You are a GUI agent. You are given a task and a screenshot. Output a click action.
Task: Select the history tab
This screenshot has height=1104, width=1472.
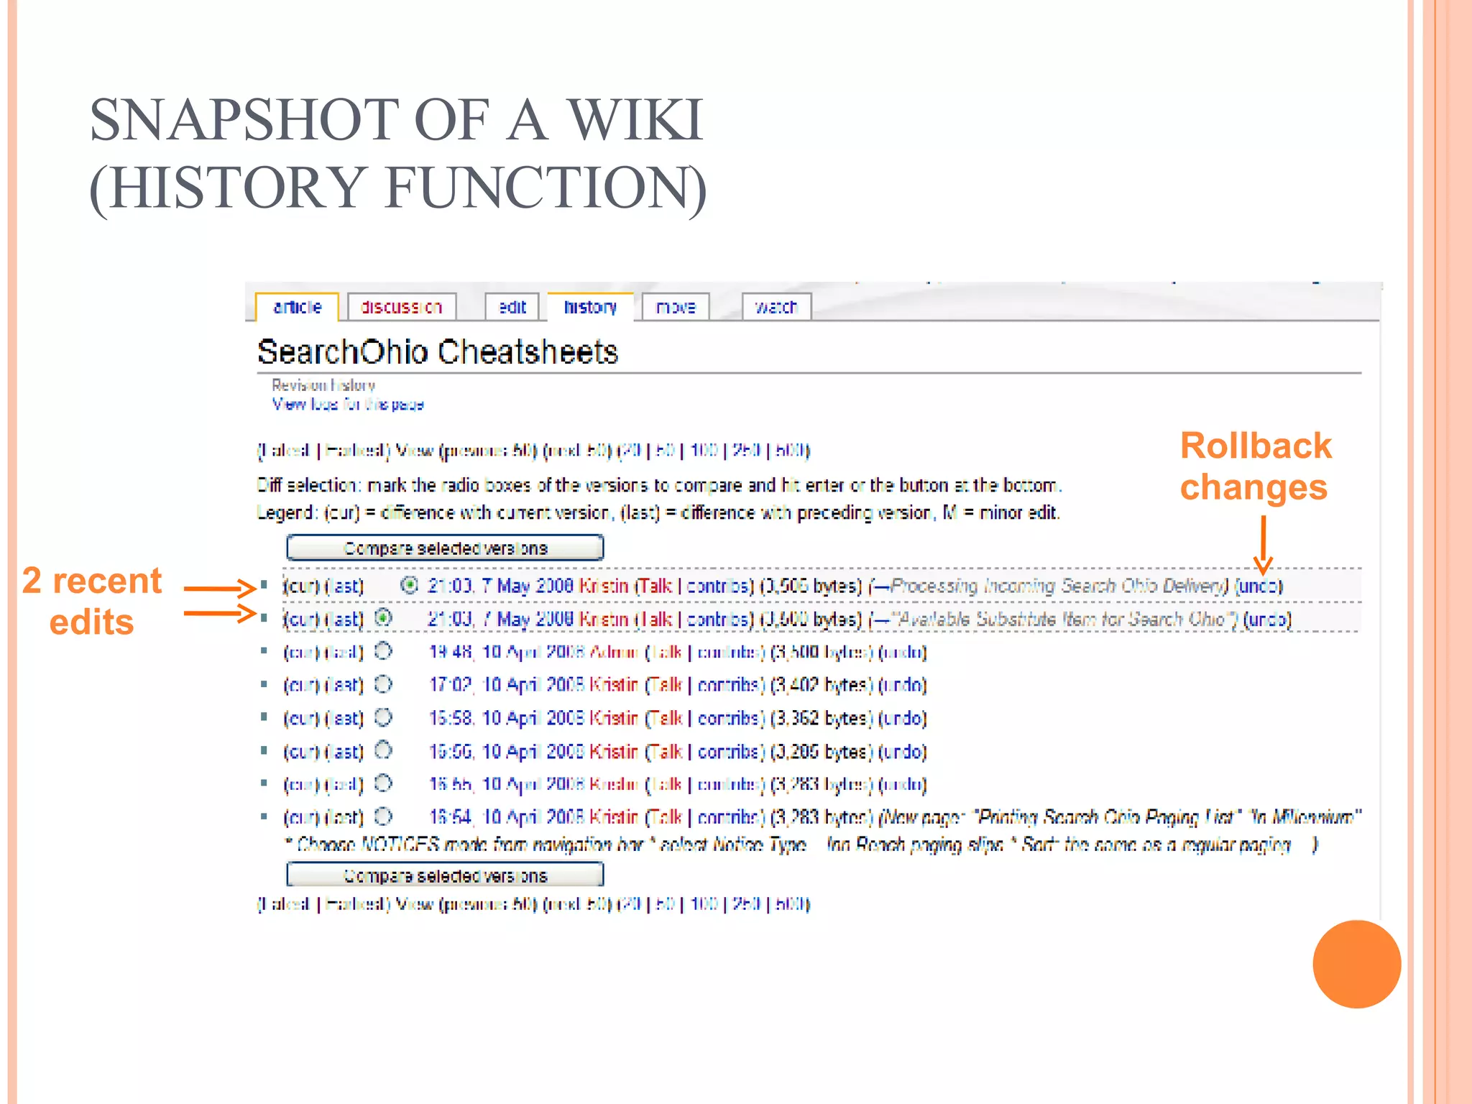tap(590, 307)
